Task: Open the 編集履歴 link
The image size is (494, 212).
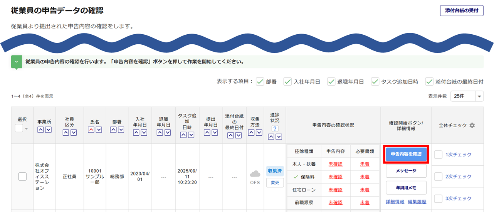Action: 417,202
